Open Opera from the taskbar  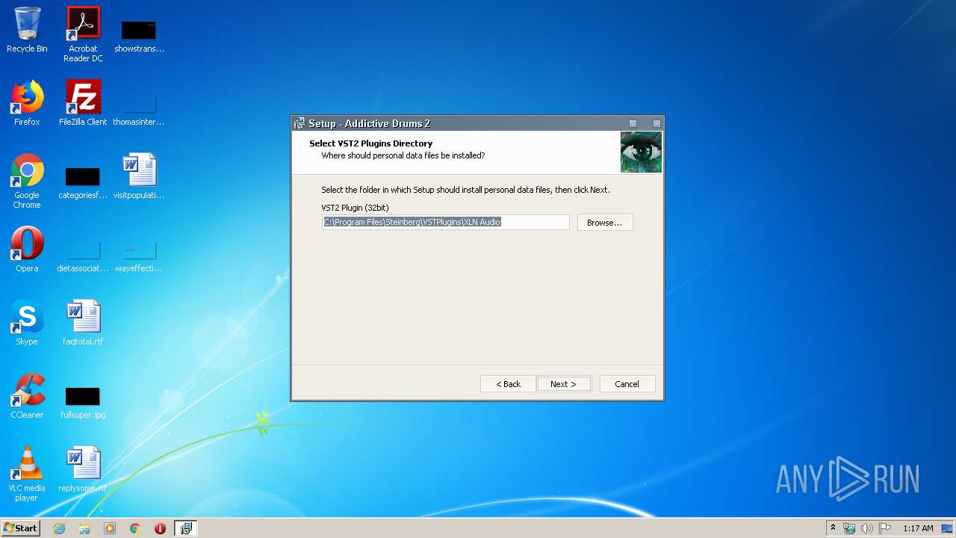(160, 528)
